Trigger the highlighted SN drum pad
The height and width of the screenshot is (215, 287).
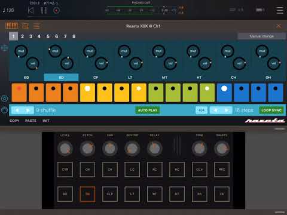(87, 194)
